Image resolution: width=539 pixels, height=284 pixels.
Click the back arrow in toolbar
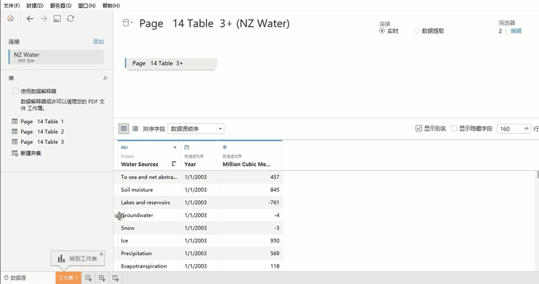[x=30, y=18]
